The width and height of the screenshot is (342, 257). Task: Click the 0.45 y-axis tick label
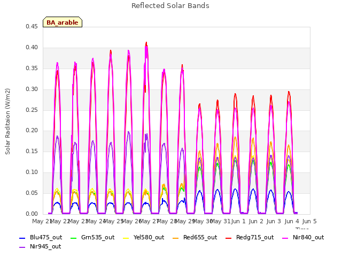pos(32,26)
